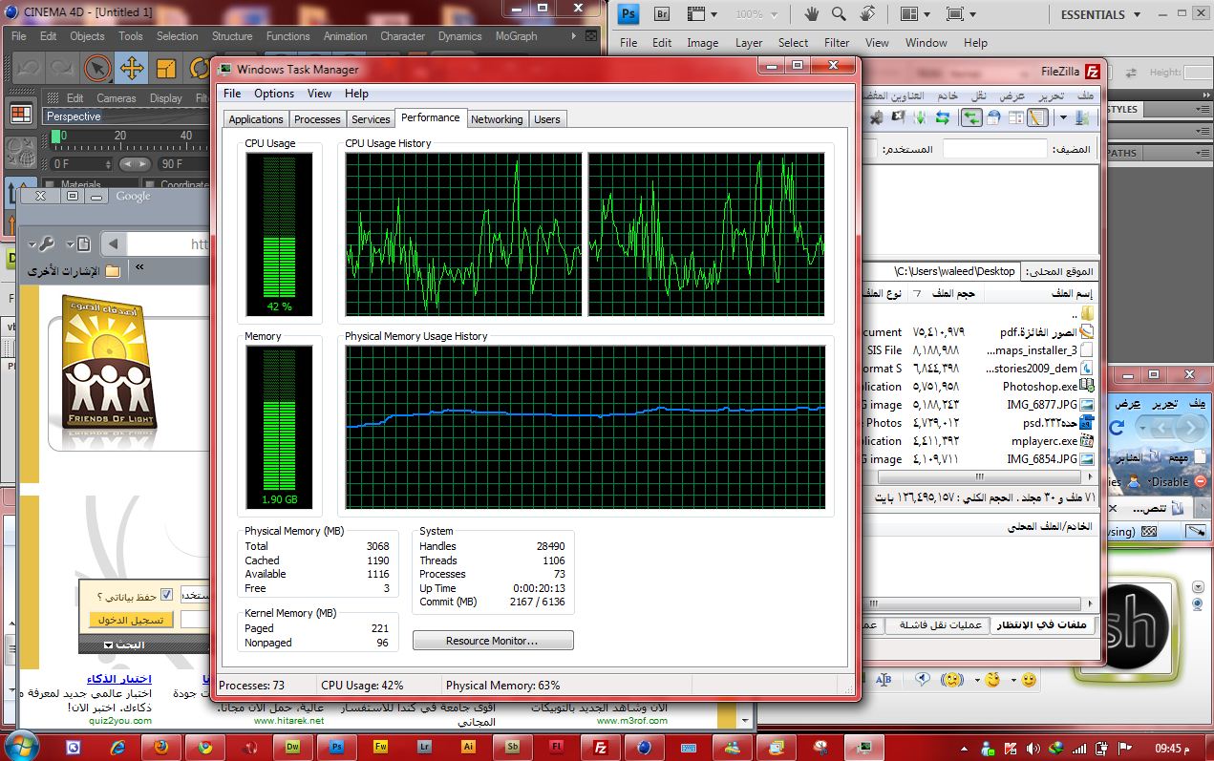The width and height of the screenshot is (1214, 761).
Task: Click the yellow Arabic login button on webpage
Action: [132, 620]
